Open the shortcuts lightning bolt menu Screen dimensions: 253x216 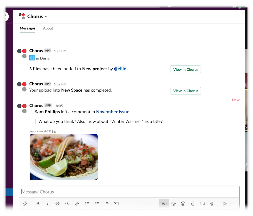tap(25, 204)
